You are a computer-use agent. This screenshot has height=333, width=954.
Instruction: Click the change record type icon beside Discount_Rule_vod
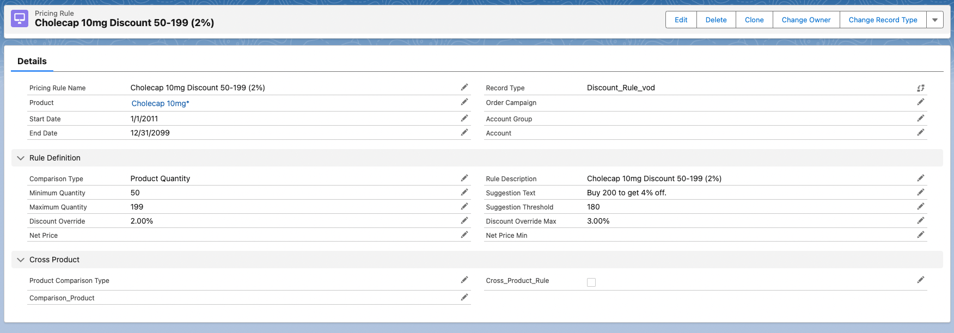pyautogui.click(x=920, y=88)
